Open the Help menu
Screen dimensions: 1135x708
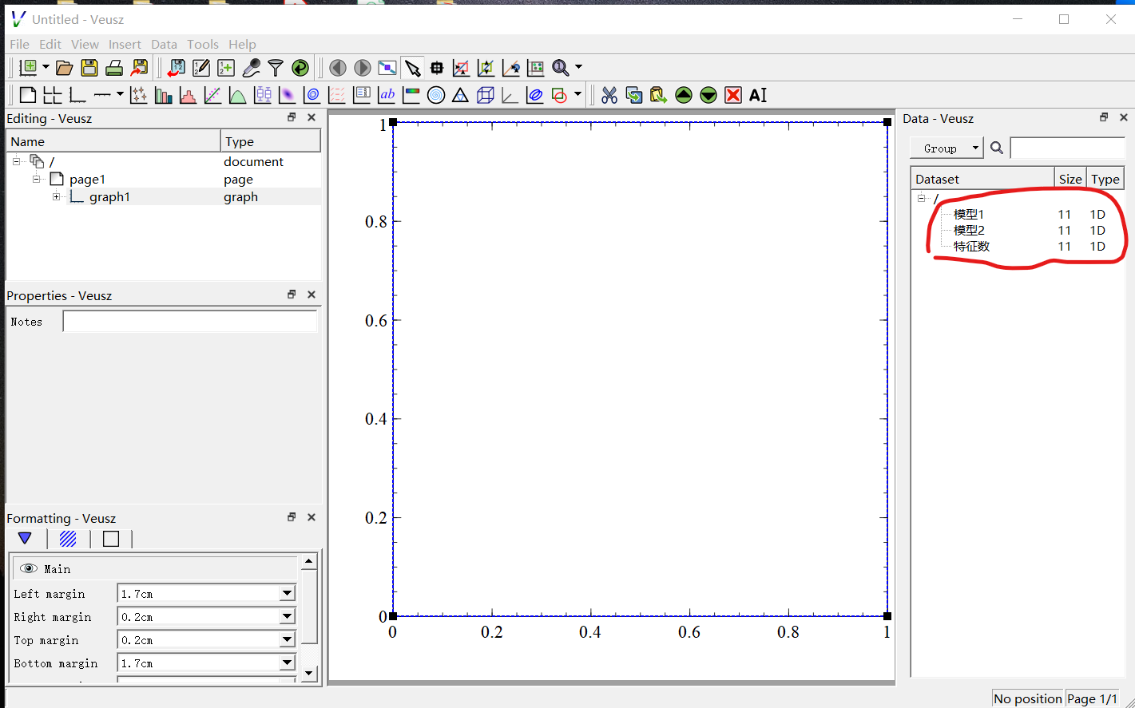[x=242, y=45]
